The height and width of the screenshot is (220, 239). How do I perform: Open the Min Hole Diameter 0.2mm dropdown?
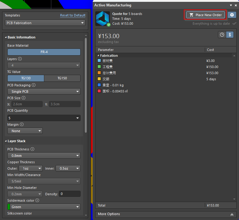pyautogui.click(x=25, y=194)
